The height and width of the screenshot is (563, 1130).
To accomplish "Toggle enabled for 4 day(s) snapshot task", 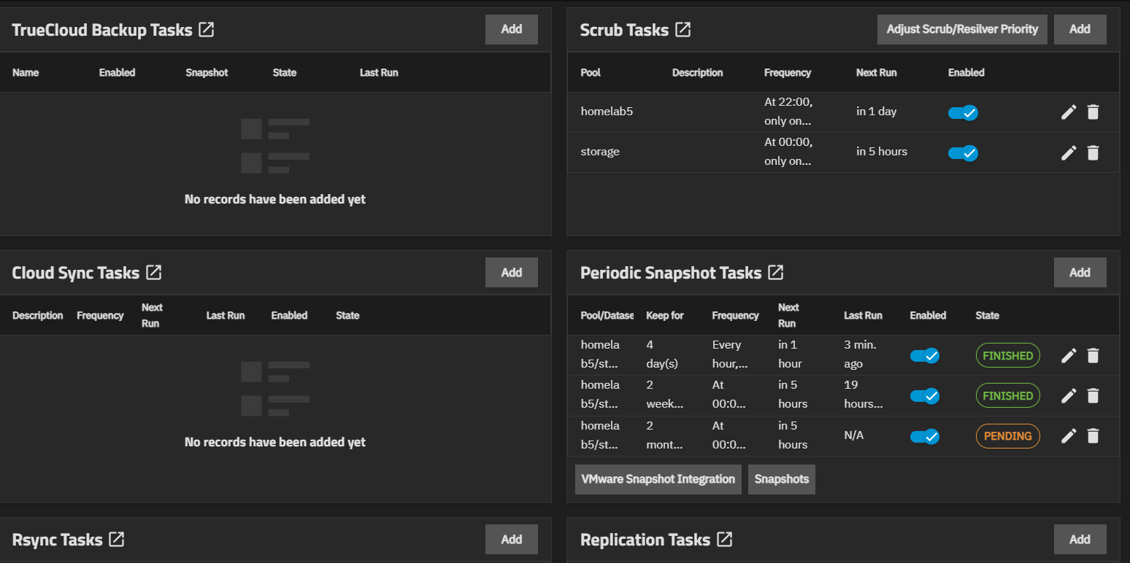I will point(924,355).
